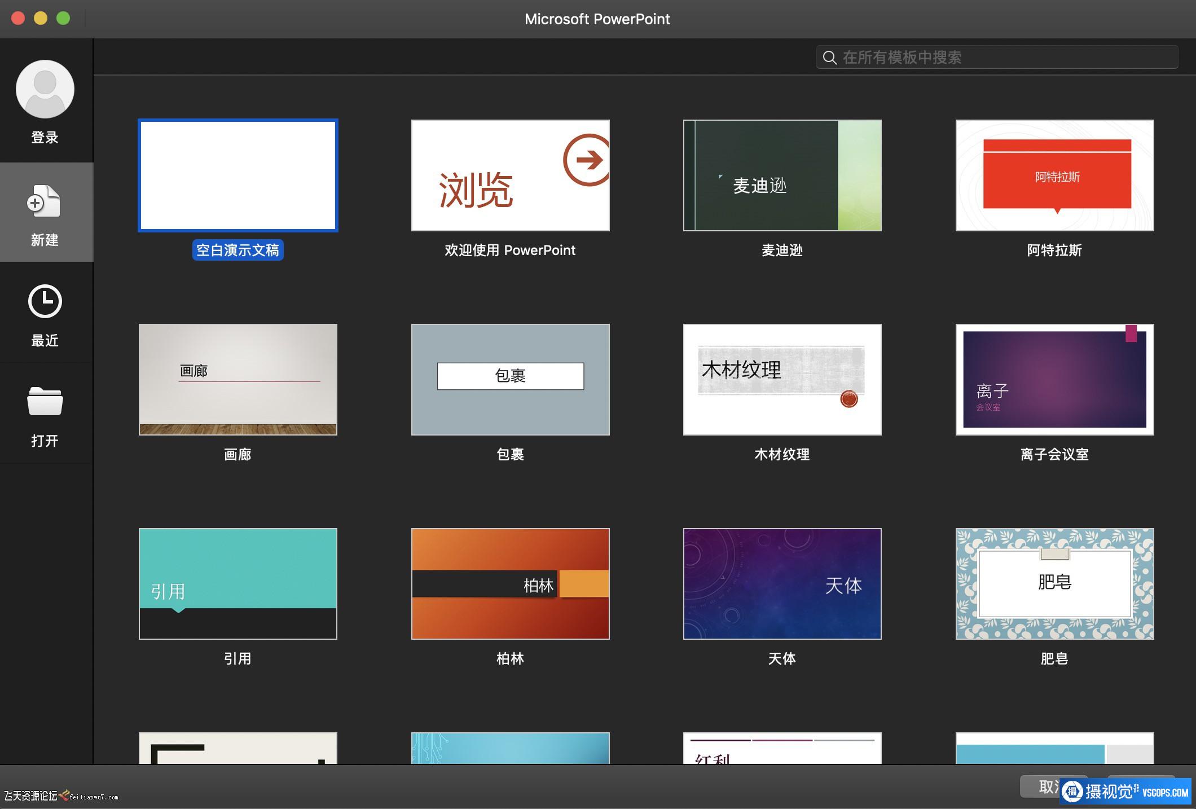Open the Recent (最近) clock icon

tap(45, 301)
